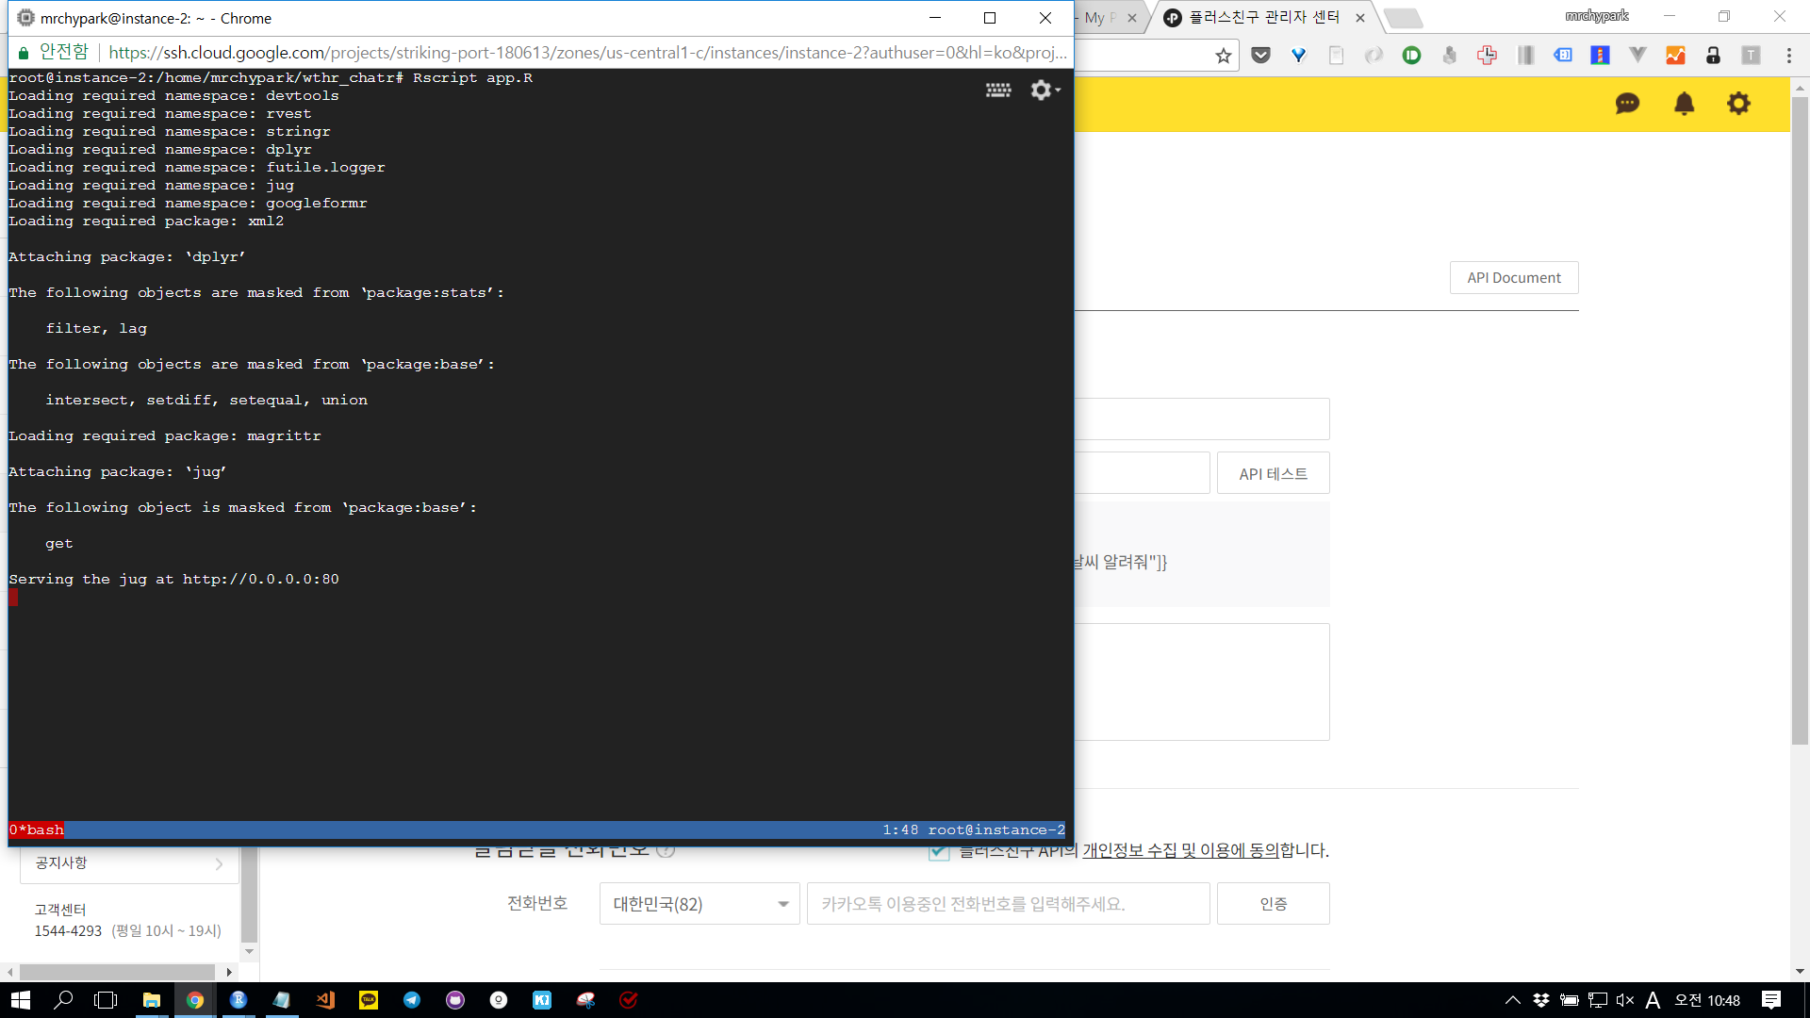
Task: Click the on-screen keyboard icon in terminal
Action: [998, 90]
